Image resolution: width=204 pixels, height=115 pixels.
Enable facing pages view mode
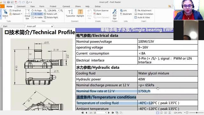click(165, 113)
